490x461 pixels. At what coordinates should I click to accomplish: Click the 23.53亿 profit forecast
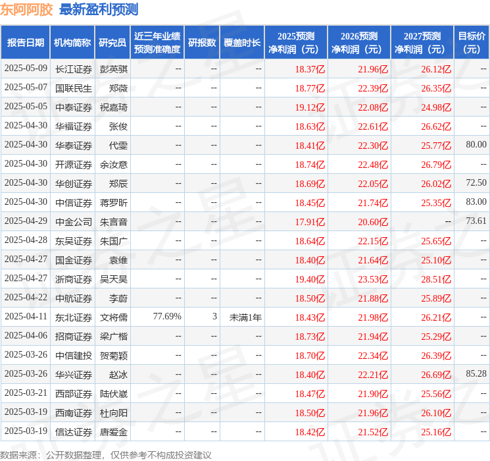coord(373,279)
